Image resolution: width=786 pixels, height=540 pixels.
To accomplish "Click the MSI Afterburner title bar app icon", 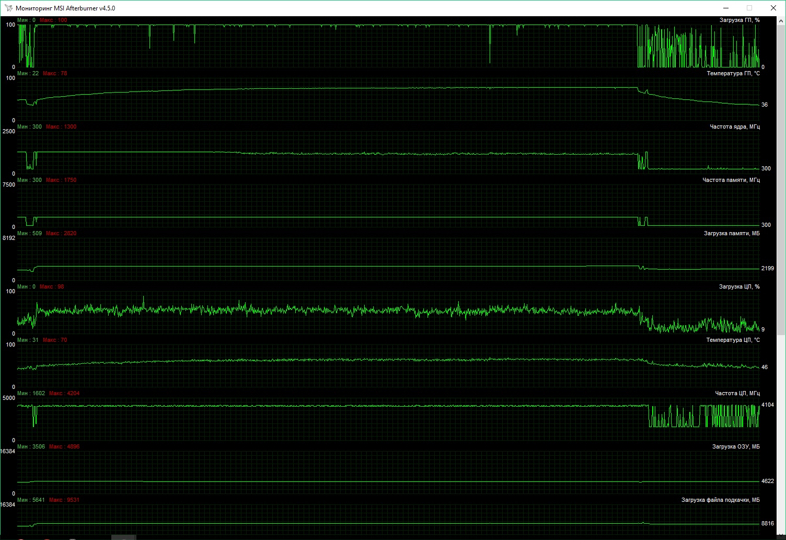I will 8,8.
